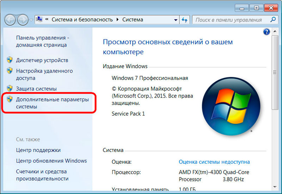Click the shield icon beside 'Защита системы'
The height and width of the screenshot is (194, 282).
(10, 89)
